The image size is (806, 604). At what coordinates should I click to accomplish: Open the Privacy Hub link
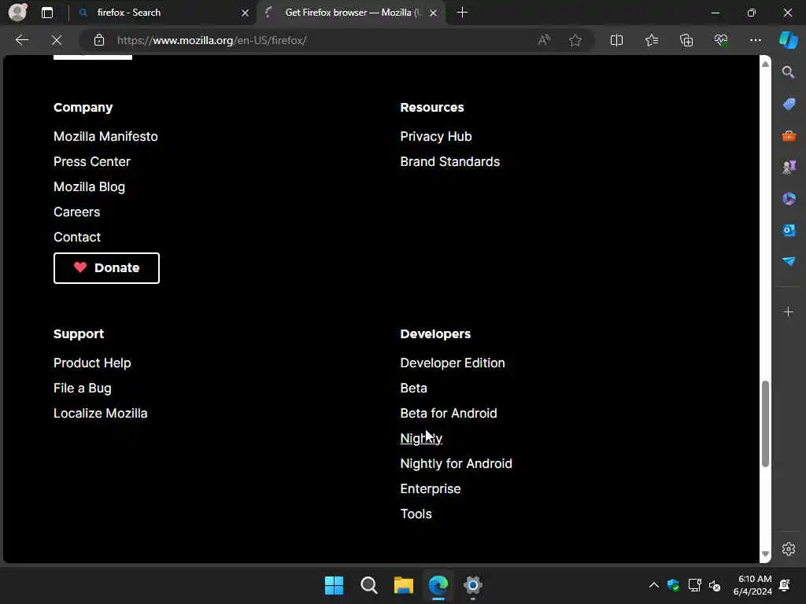[436, 136]
